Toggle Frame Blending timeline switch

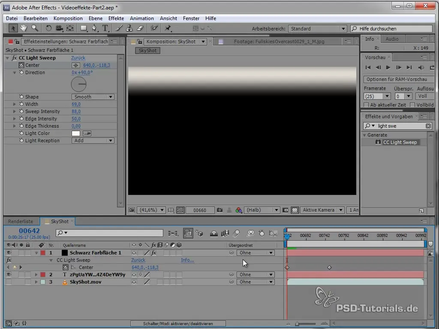point(225,233)
